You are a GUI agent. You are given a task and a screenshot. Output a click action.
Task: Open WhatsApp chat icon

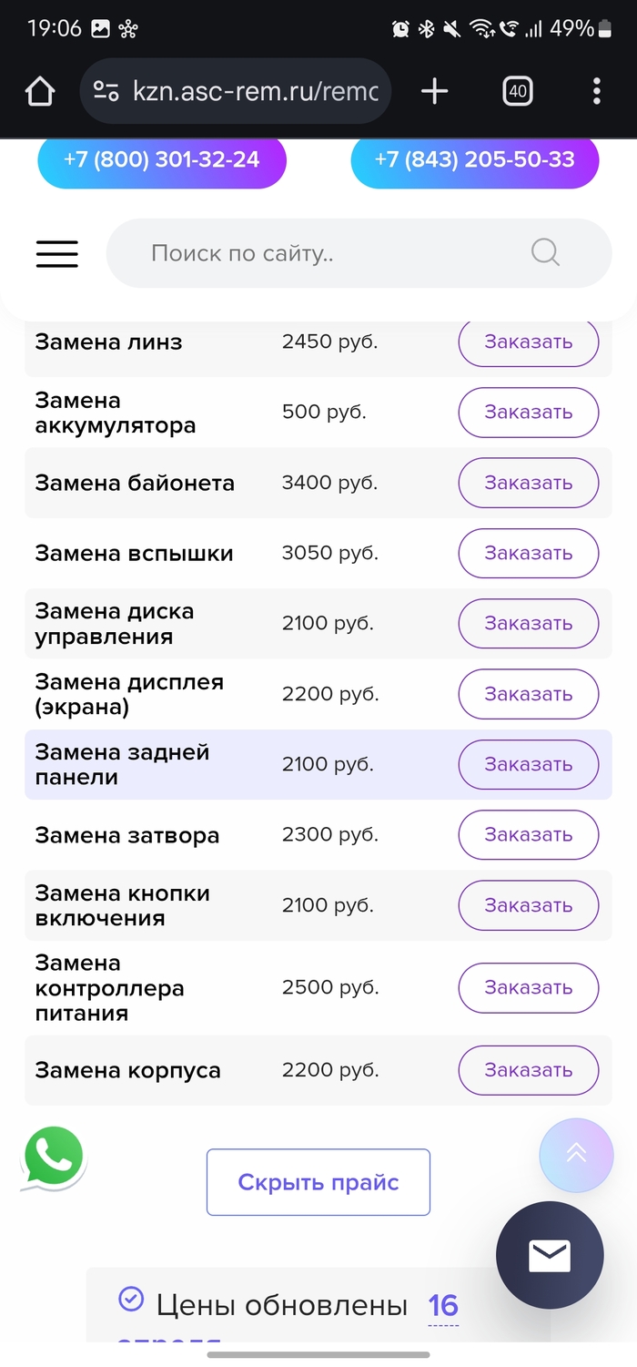[x=53, y=1158]
